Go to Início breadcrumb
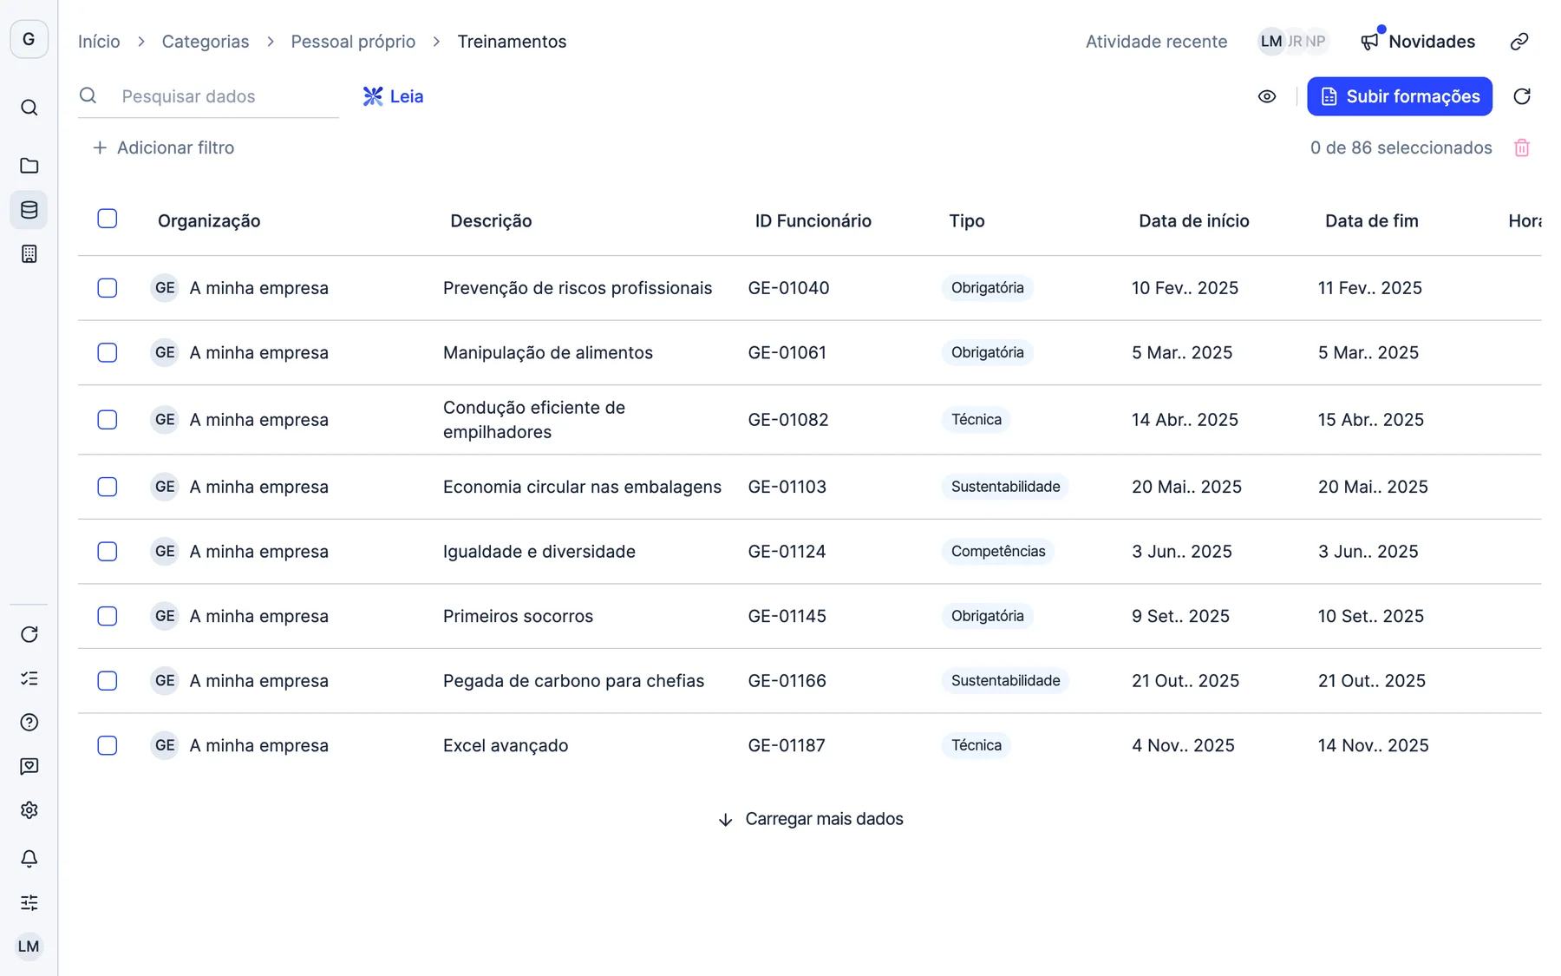1561x976 pixels. [x=99, y=42]
